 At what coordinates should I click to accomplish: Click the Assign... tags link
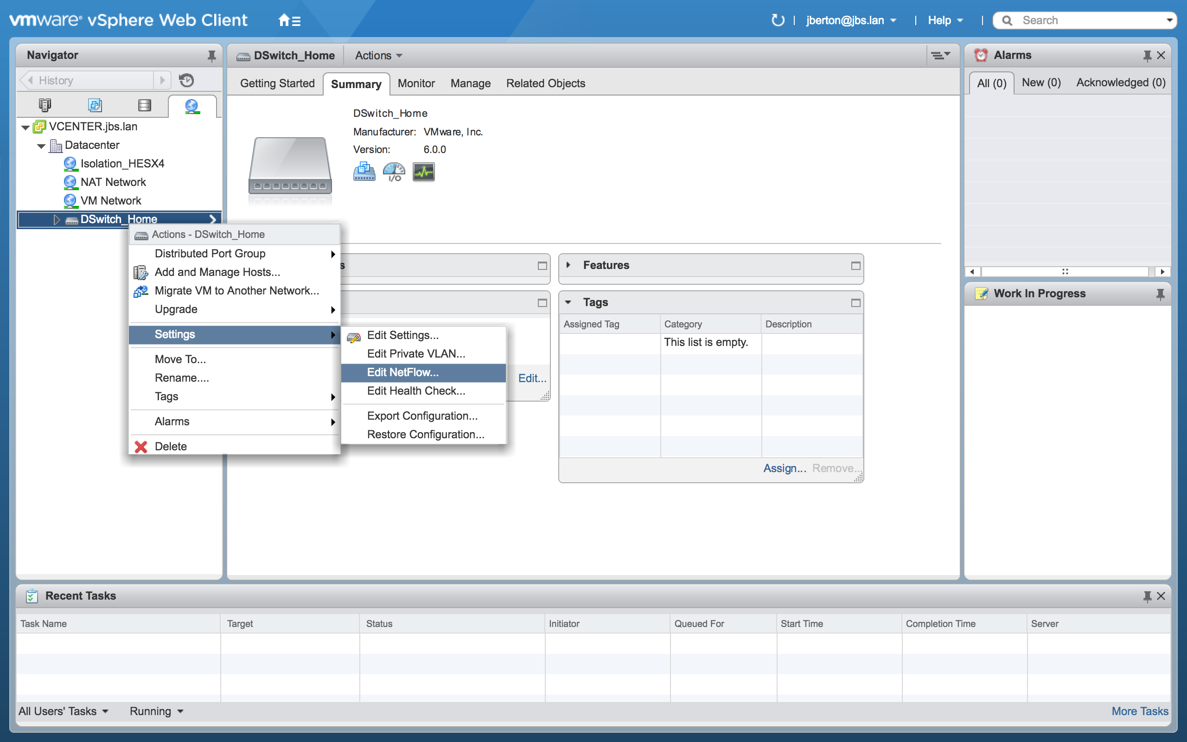click(785, 468)
